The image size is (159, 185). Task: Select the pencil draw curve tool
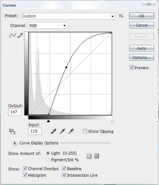tap(20, 35)
